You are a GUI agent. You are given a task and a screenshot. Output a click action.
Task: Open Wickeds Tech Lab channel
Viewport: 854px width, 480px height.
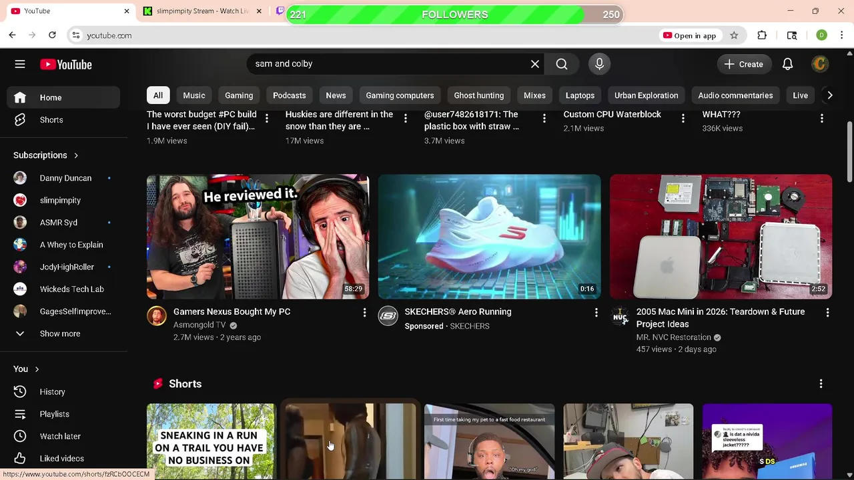pyautogui.click(x=64, y=289)
